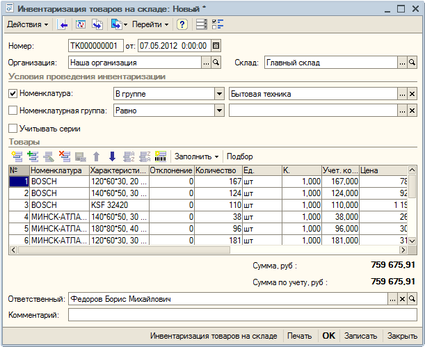Focus the Номер field TK000000001
Screen dimensions: 425x347
(96, 46)
